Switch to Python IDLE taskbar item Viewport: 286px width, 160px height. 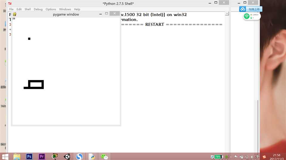pos(92,156)
